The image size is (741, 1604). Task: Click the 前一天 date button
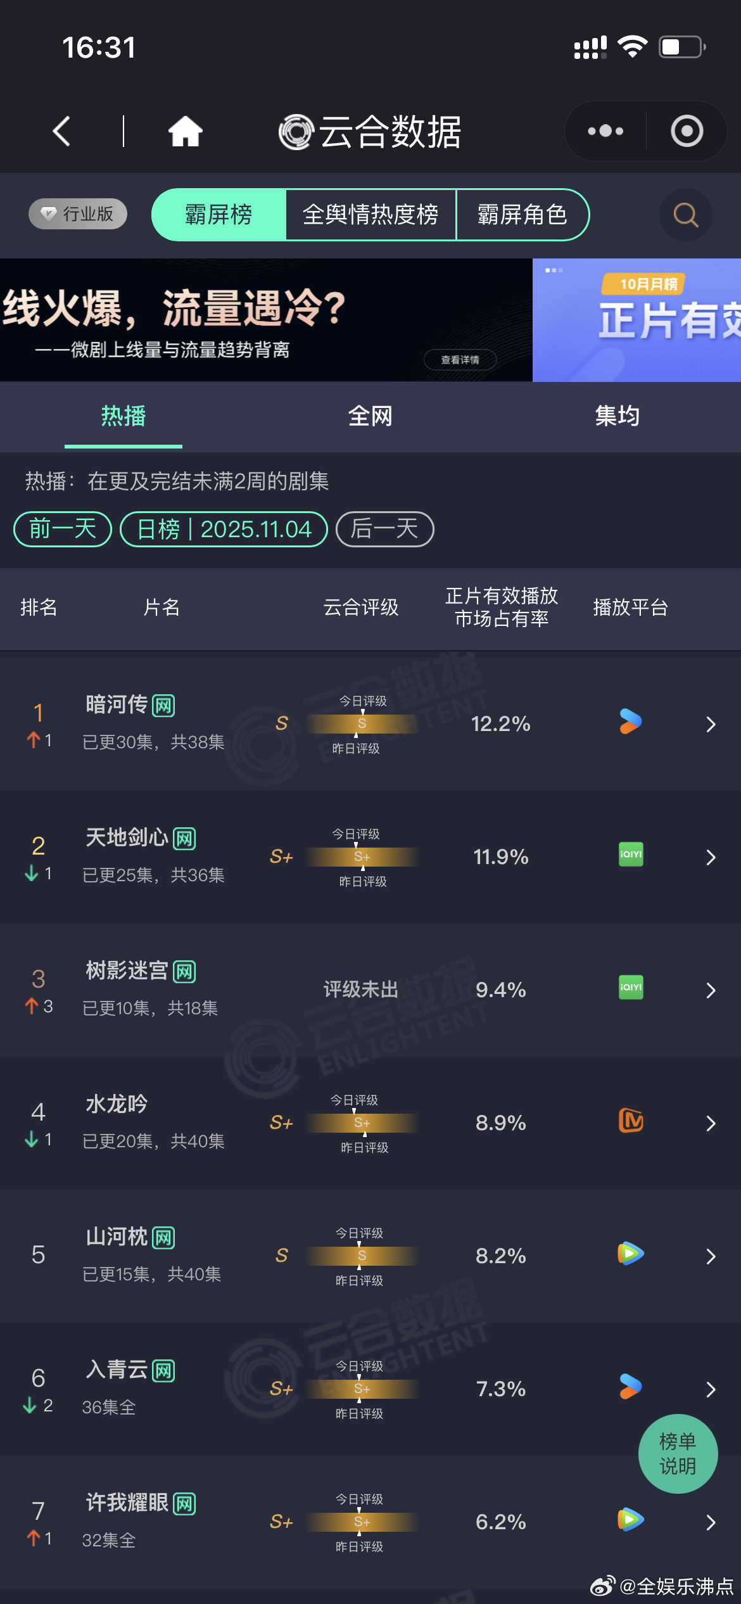61,529
